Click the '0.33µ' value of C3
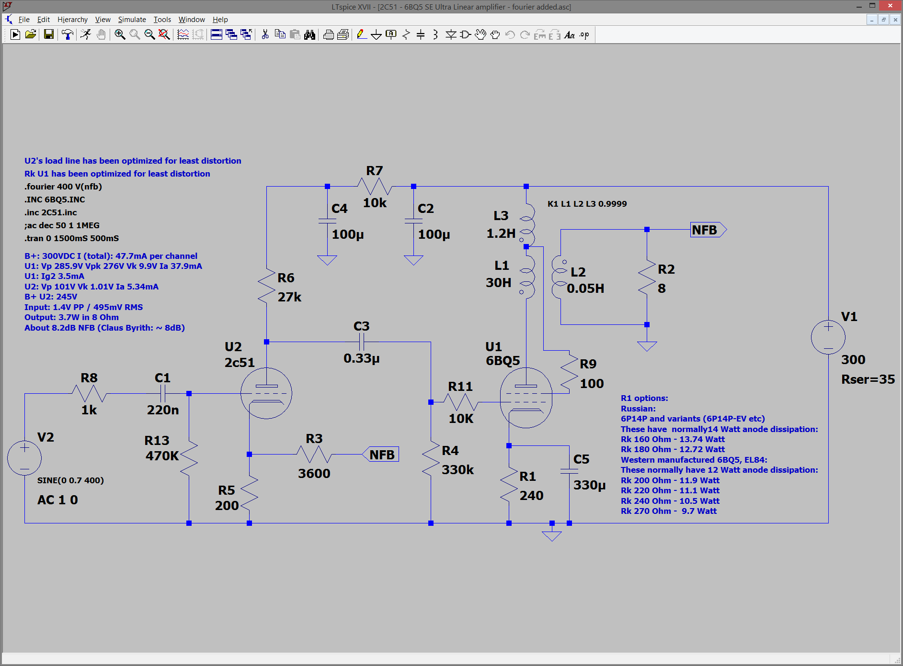The width and height of the screenshot is (903, 666). point(361,358)
